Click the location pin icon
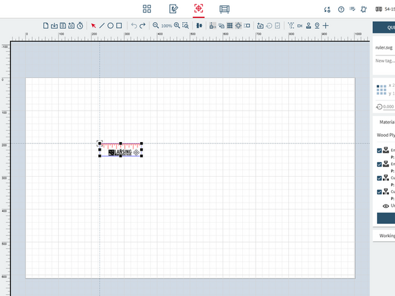The width and height of the screenshot is (395, 296). 317,25
